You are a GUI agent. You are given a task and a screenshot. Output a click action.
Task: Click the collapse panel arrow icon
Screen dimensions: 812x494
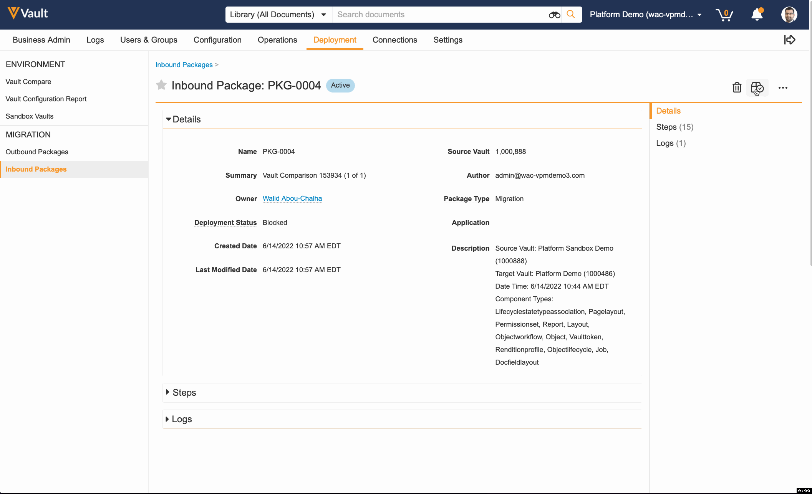coord(790,40)
